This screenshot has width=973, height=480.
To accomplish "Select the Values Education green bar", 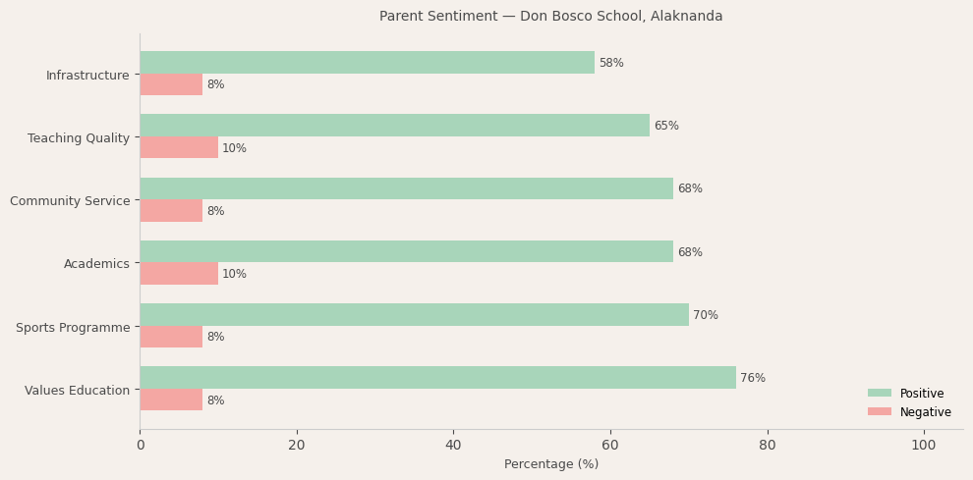I will tap(437, 378).
